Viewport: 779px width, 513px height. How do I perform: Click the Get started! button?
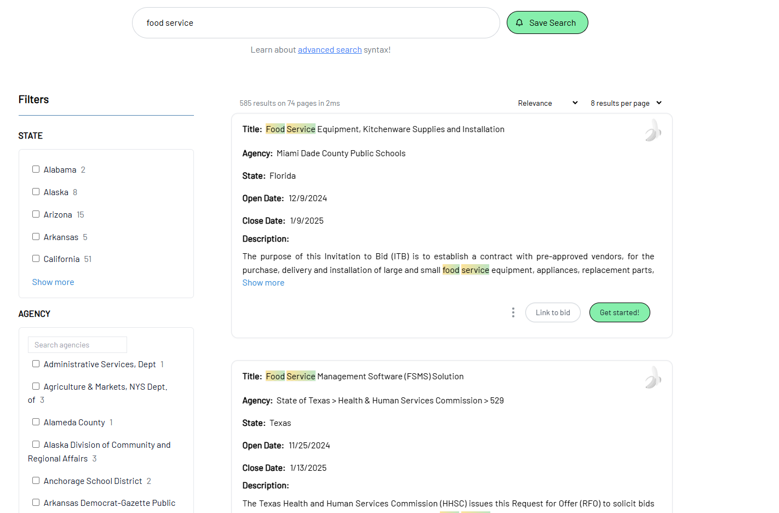point(620,312)
